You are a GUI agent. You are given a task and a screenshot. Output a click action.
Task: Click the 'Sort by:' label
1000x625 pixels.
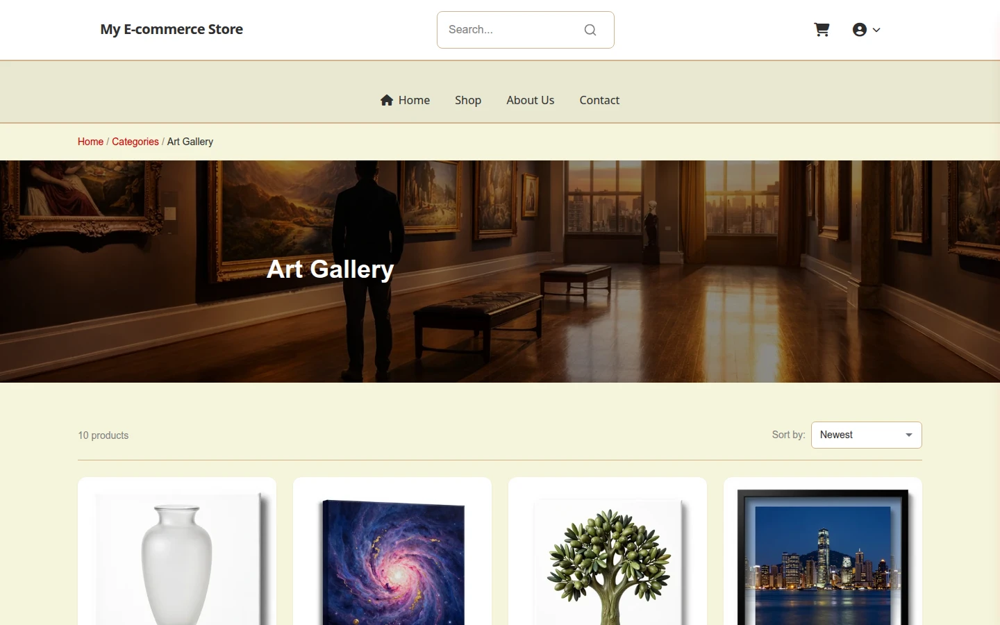coord(788,435)
